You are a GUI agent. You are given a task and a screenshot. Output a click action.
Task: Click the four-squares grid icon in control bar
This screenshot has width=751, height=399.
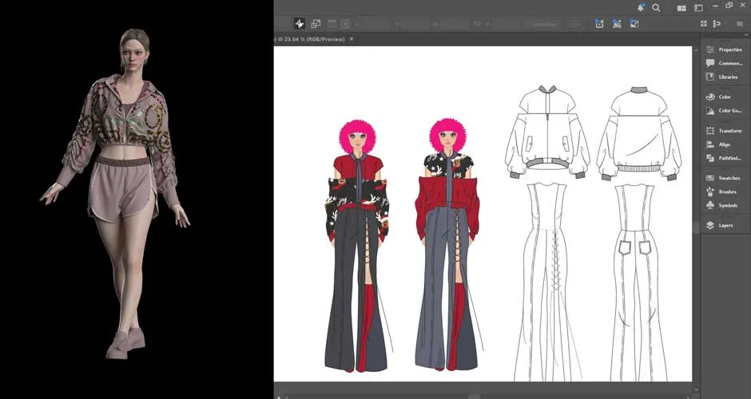click(704, 23)
